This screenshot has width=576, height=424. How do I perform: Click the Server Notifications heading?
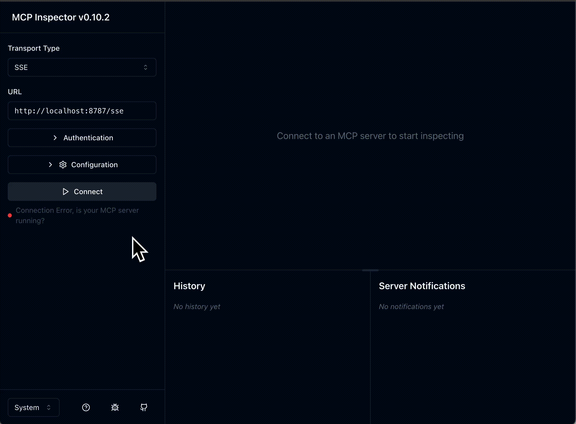click(x=422, y=286)
